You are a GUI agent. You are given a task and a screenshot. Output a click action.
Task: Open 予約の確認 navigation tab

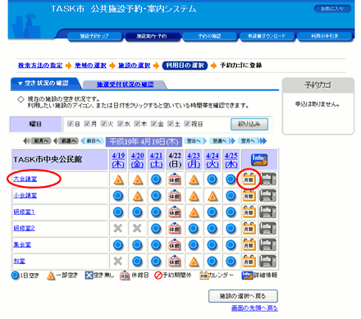(209, 36)
